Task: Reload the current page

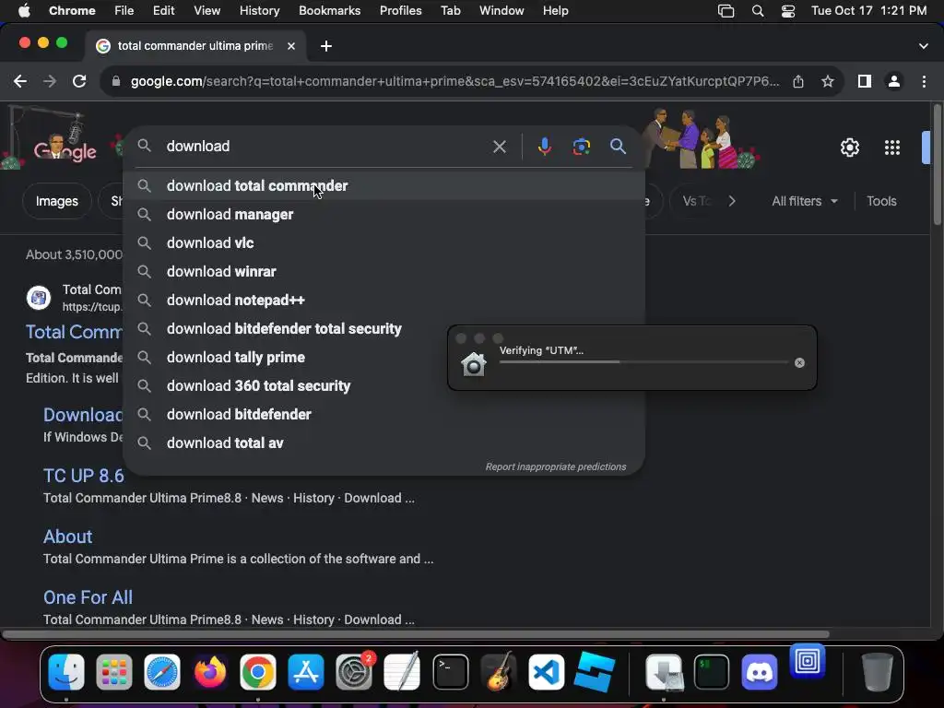Action: [79, 81]
